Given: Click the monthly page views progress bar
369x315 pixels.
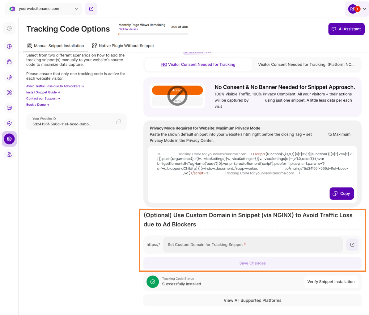Looking at the screenshot, I should 153,34.
